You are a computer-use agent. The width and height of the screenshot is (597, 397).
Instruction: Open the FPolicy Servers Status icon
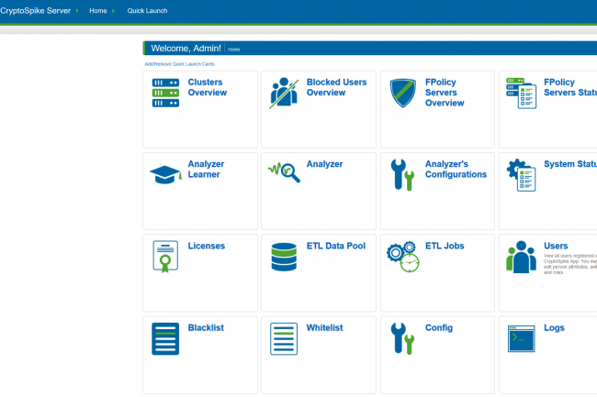pyautogui.click(x=522, y=94)
